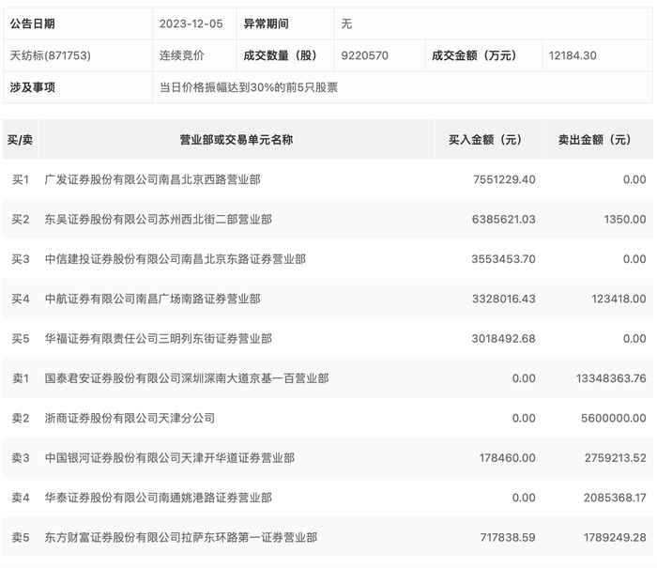Click sell amount 2085368.17

coord(615,498)
